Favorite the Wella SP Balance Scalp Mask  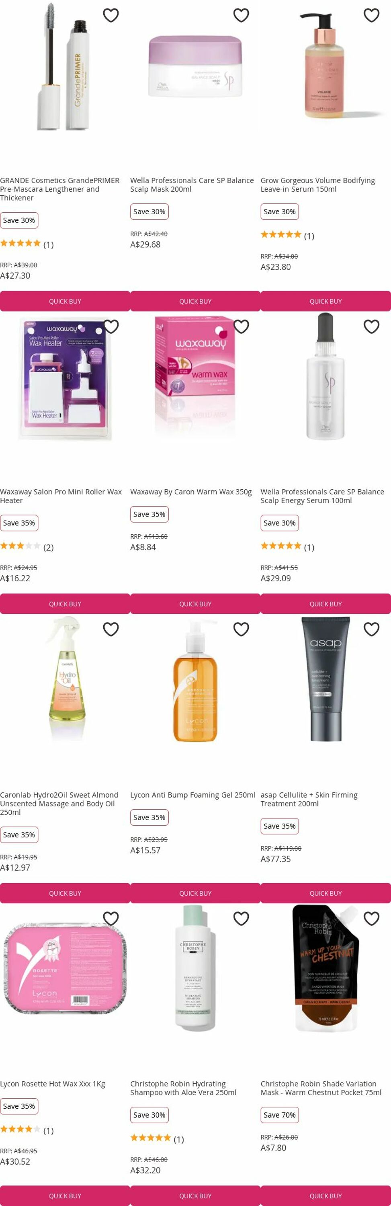point(241,15)
